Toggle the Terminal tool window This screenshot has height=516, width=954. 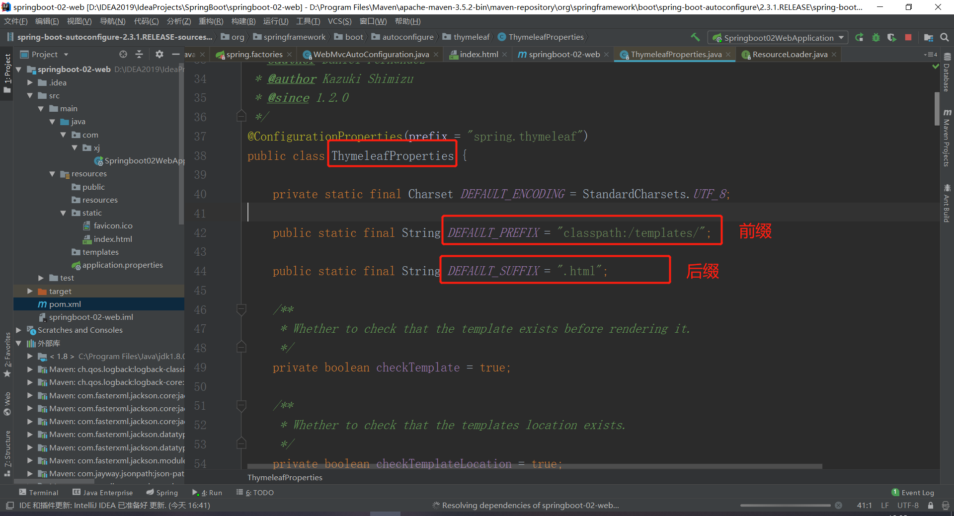[x=39, y=492]
